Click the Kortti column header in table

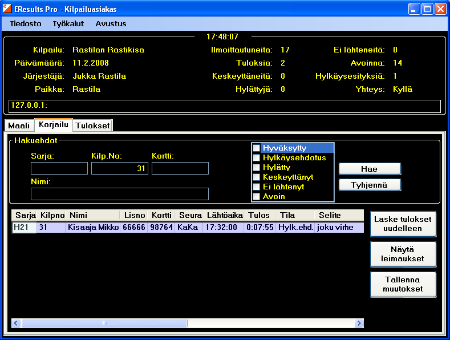(161, 215)
